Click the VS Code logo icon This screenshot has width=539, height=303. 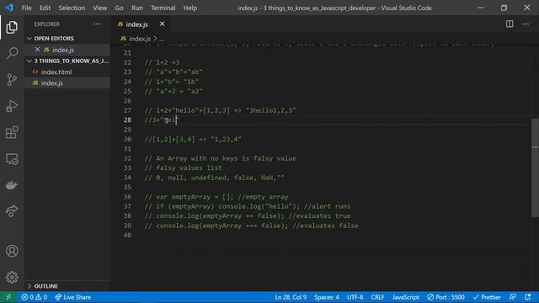click(9, 8)
